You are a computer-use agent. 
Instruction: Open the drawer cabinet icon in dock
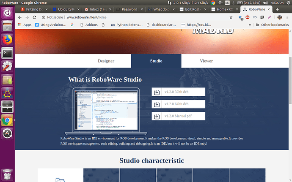click(x=7, y=107)
